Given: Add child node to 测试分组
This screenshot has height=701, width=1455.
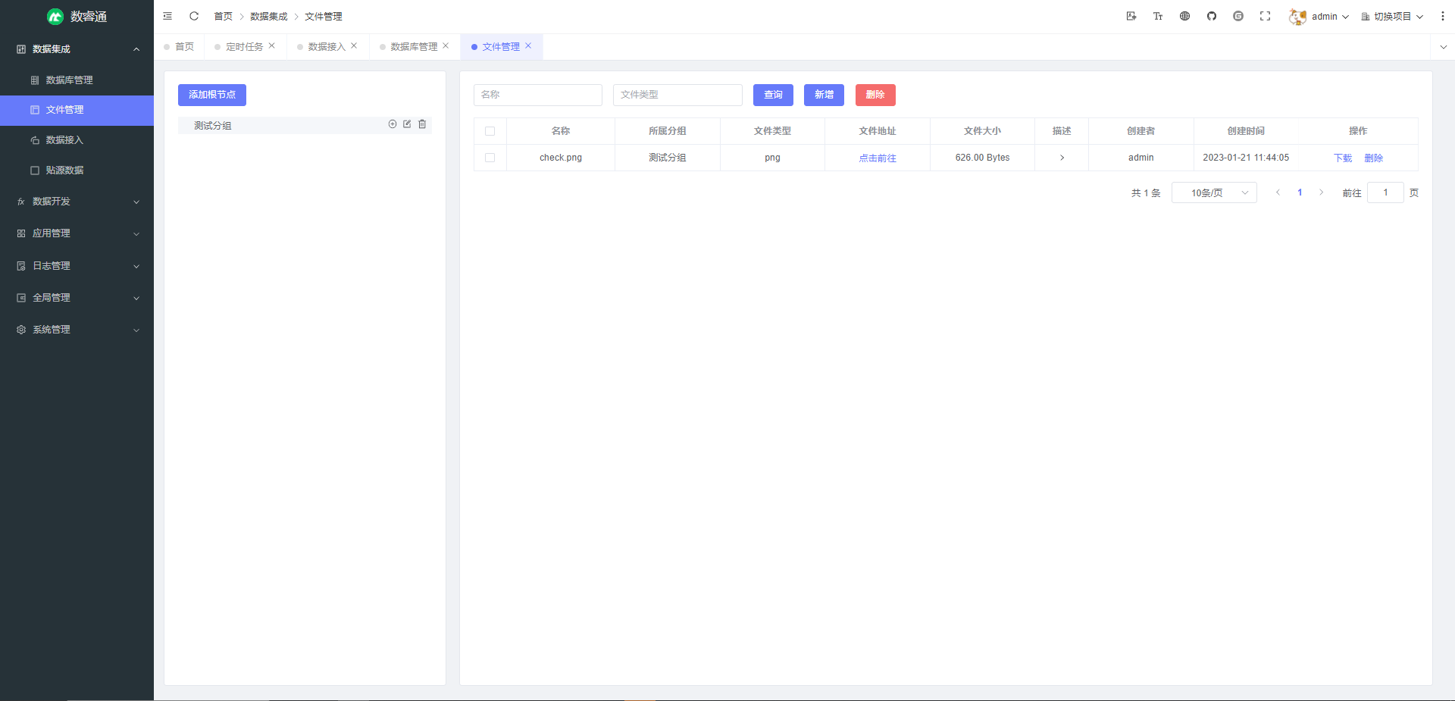Looking at the screenshot, I should [x=393, y=124].
